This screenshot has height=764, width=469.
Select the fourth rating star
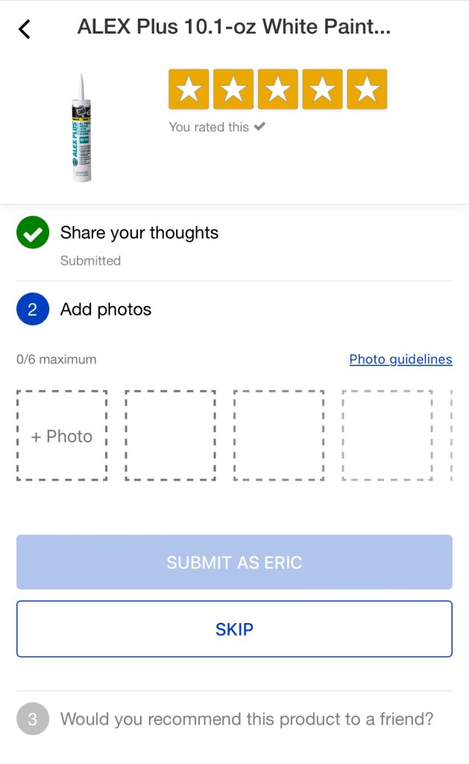pyautogui.click(x=322, y=90)
